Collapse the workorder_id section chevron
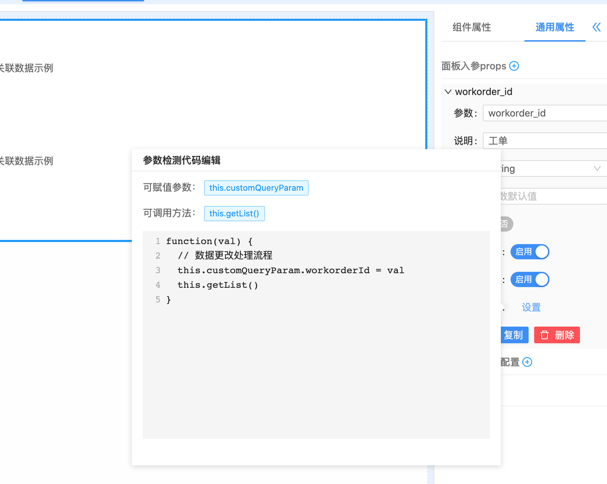This screenshot has width=607, height=484. (x=448, y=91)
